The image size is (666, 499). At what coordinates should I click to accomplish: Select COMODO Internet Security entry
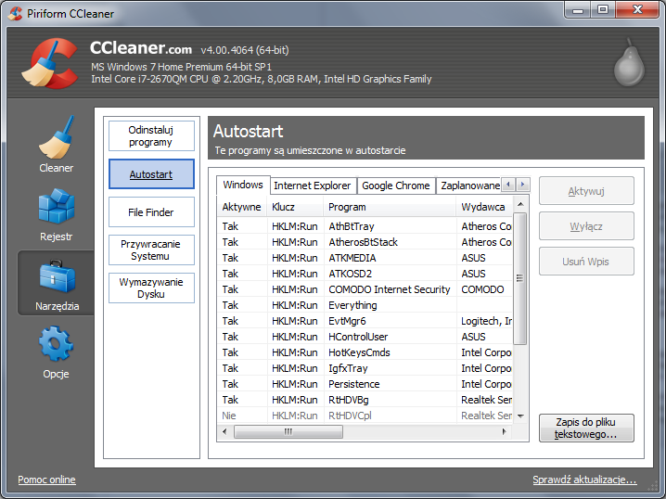(365, 289)
